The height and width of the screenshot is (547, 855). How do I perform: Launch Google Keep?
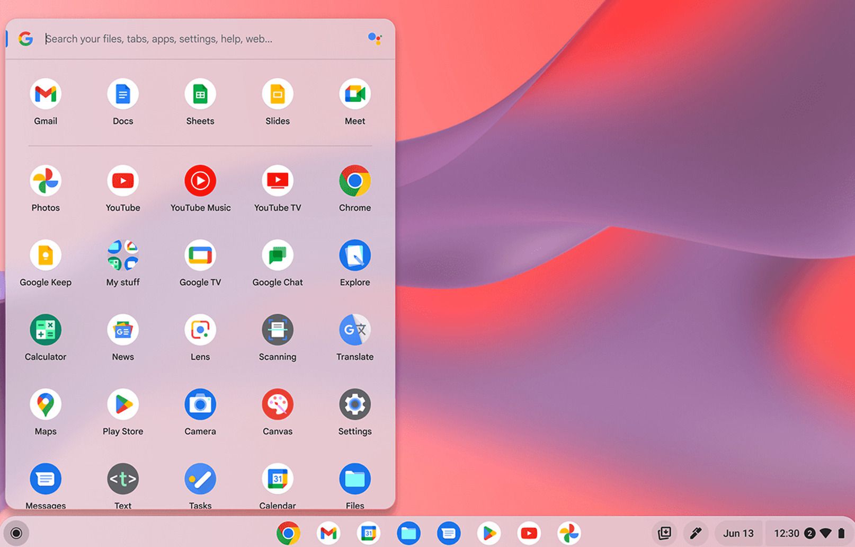tap(46, 255)
